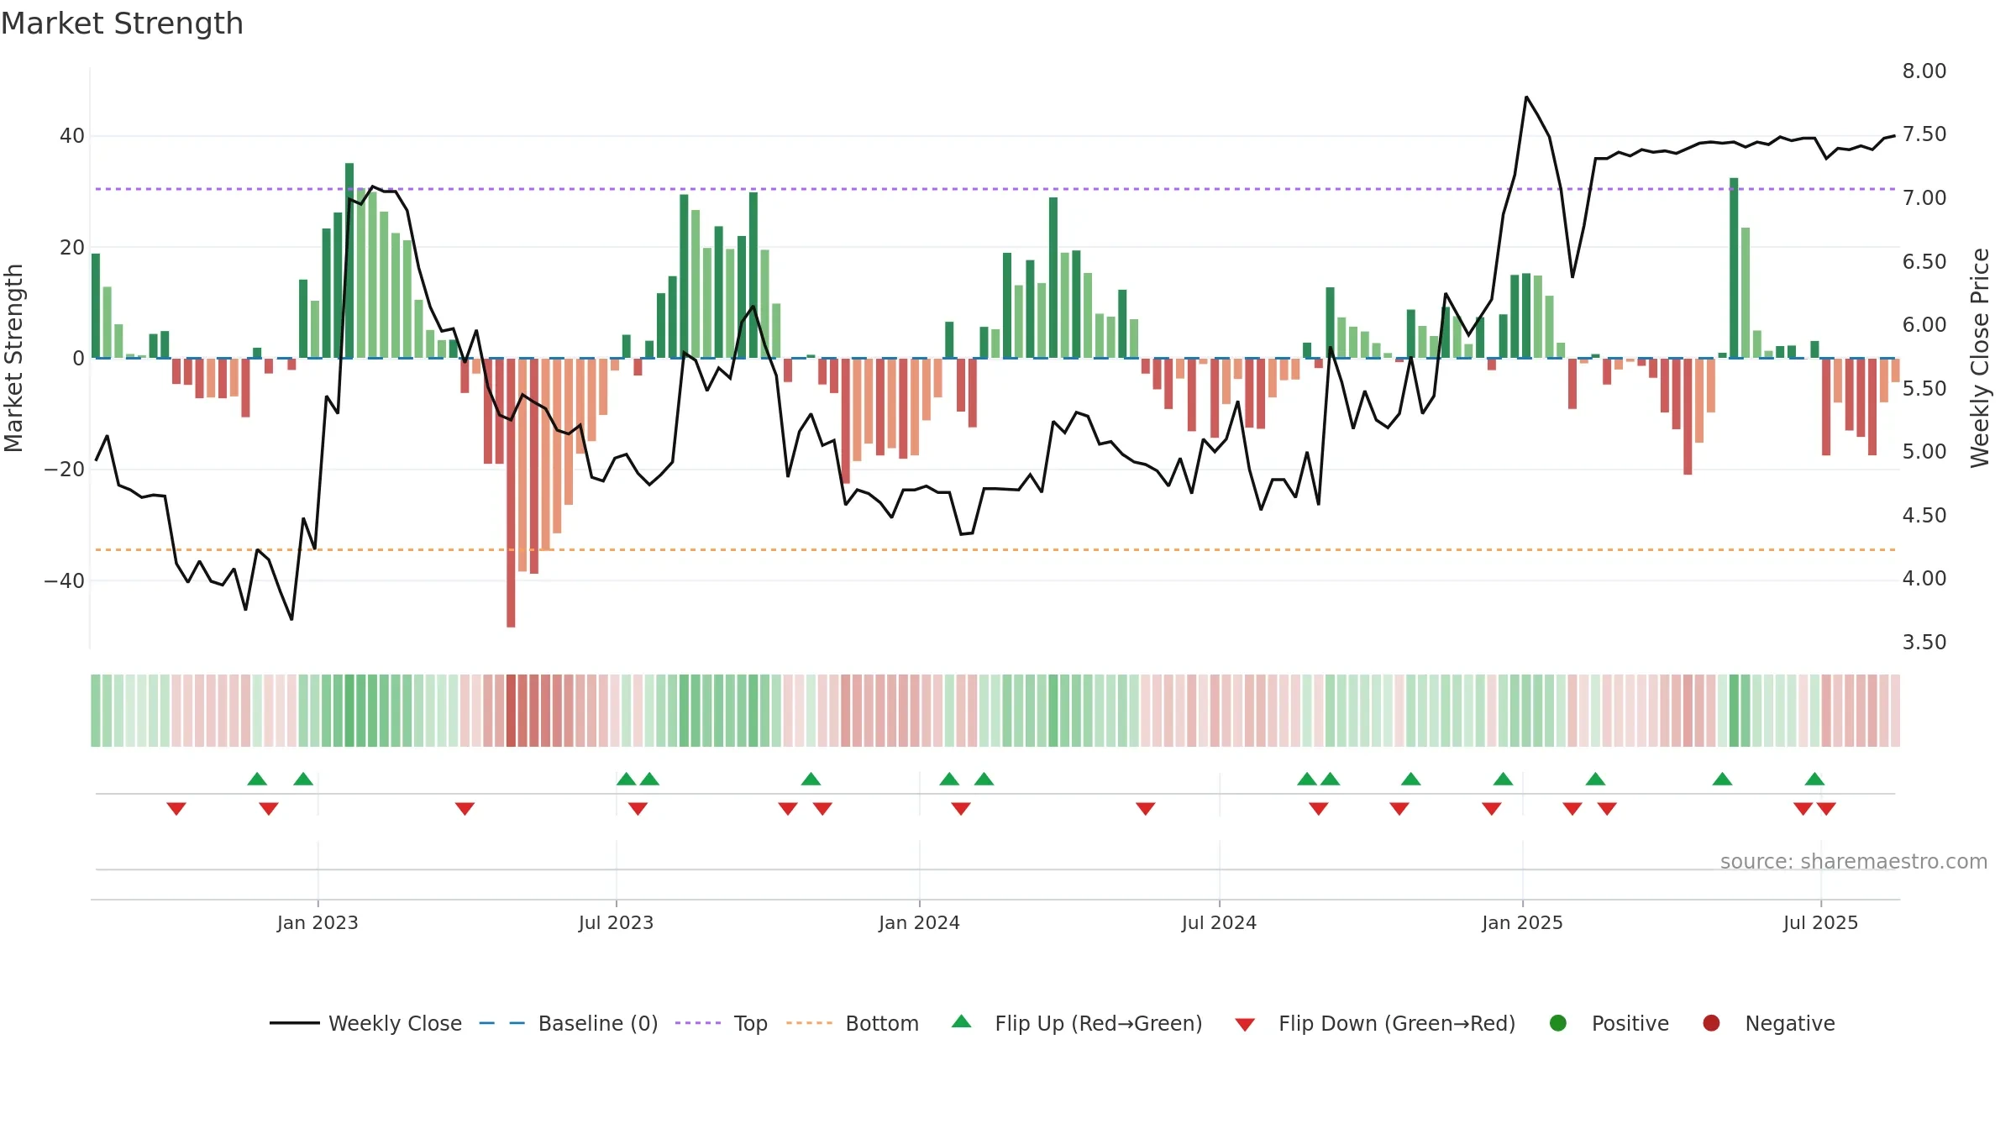2016x1134 pixels.
Task: Click the dark red Negative circle in legend
Action: (x=1711, y=1023)
